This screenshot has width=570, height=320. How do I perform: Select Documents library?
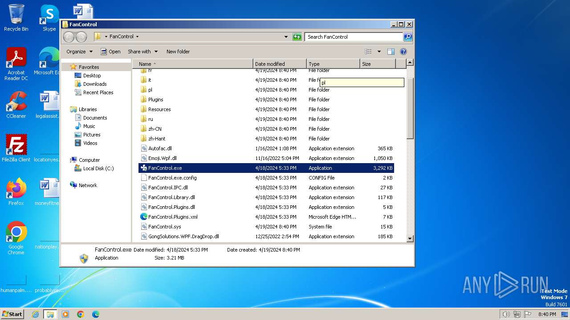point(95,118)
